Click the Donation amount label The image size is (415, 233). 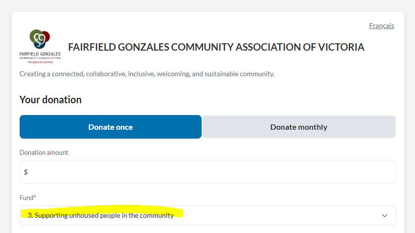(44, 152)
